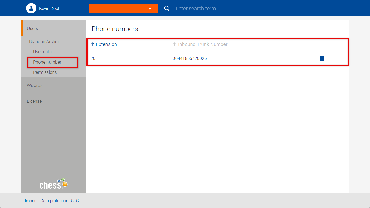Open the Users section
The image size is (370, 208).
point(32,28)
